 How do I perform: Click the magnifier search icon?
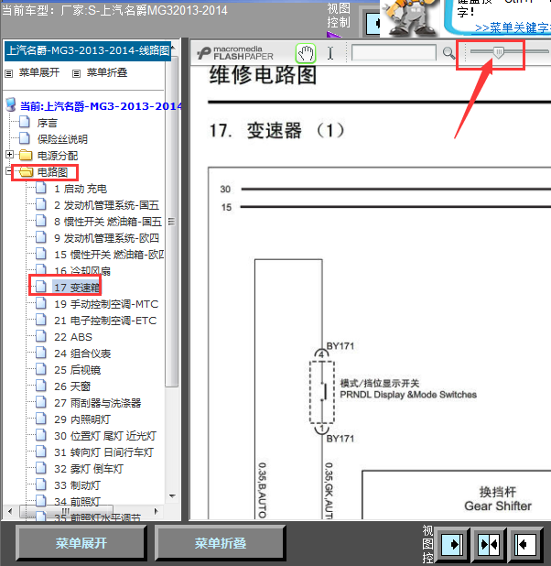tap(448, 54)
